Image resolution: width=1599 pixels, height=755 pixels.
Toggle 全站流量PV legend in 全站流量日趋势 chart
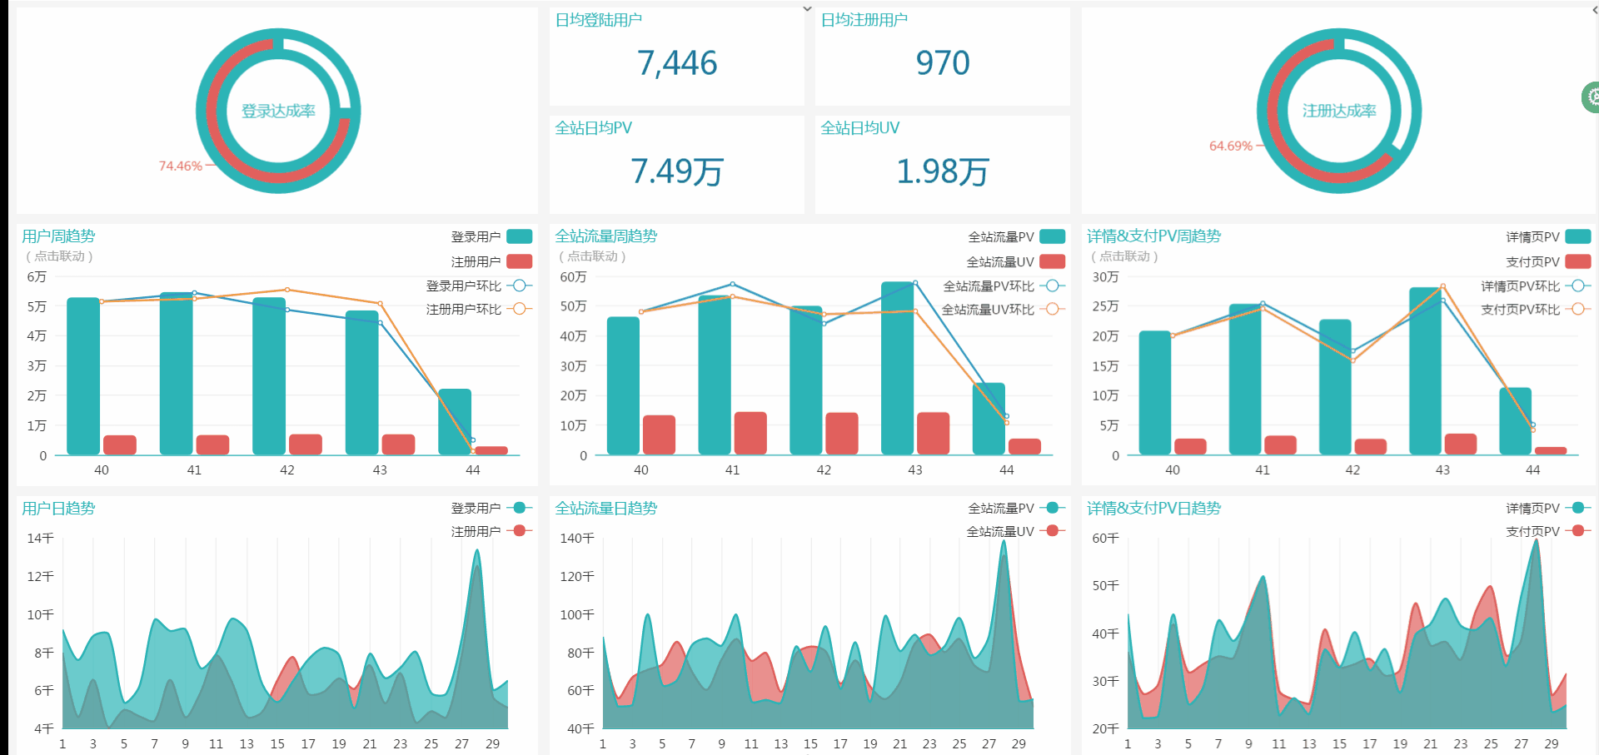pos(1016,508)
